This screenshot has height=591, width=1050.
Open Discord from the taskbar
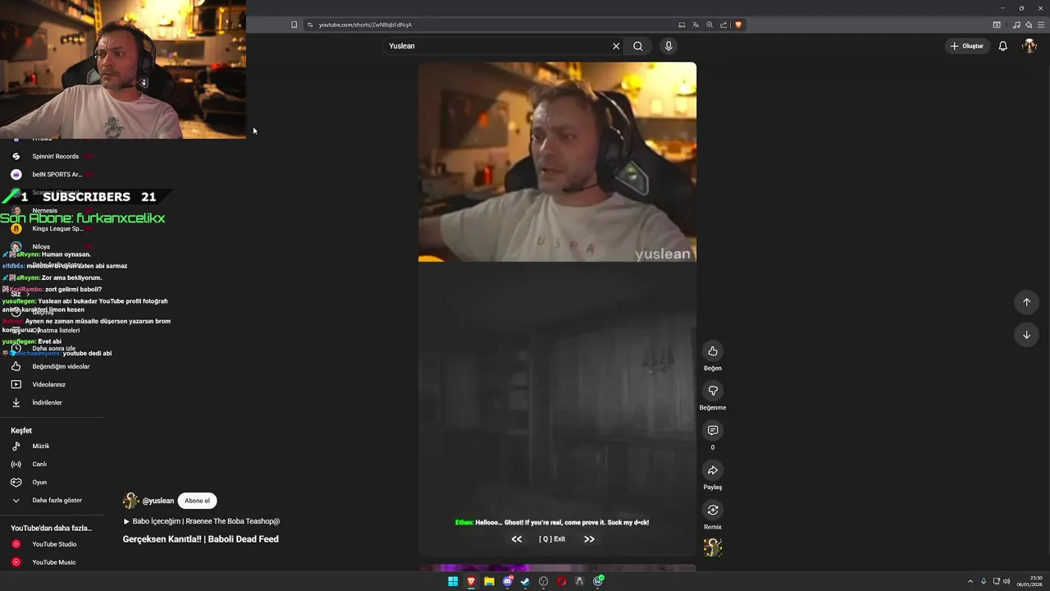click(x=507, y=581)
